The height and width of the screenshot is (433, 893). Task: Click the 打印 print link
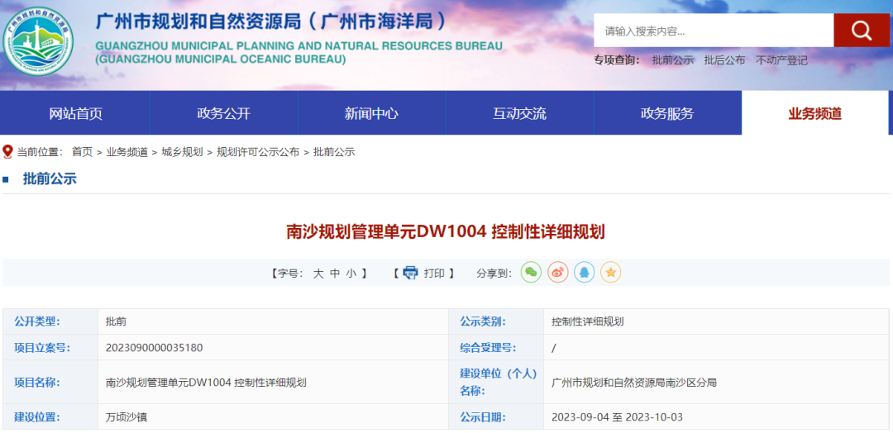(434, 274)
